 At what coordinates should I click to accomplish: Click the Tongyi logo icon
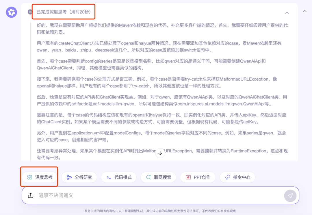[11, 12]
